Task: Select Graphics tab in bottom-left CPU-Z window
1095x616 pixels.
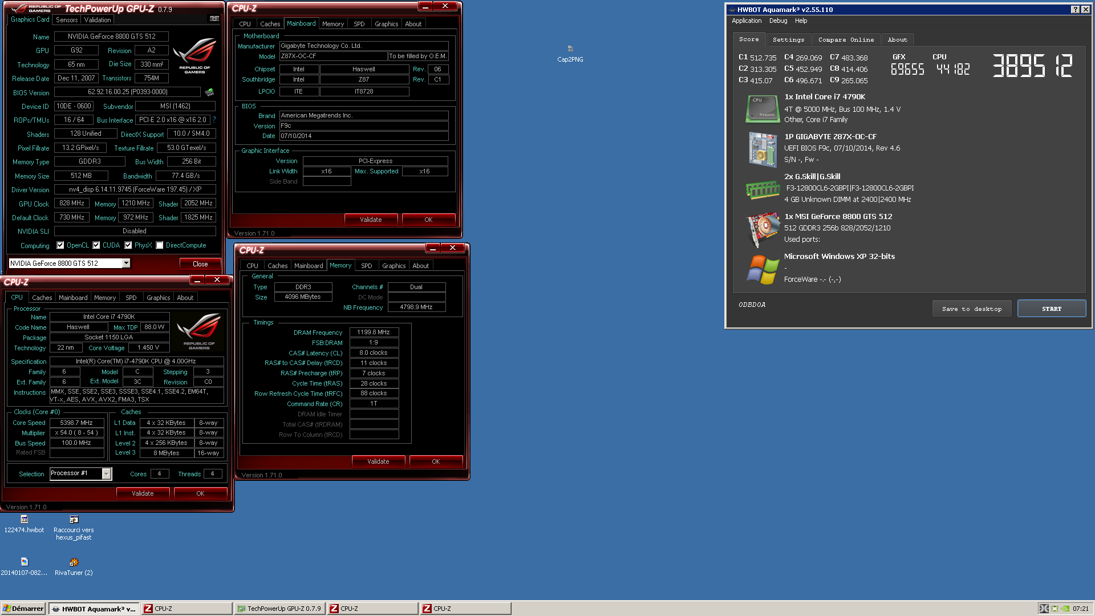Action: [x=158, y=298]
